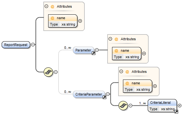Select the Parameter element
Image resolution: width=183 pixels, height=115 pixels.
coord(83,50)
